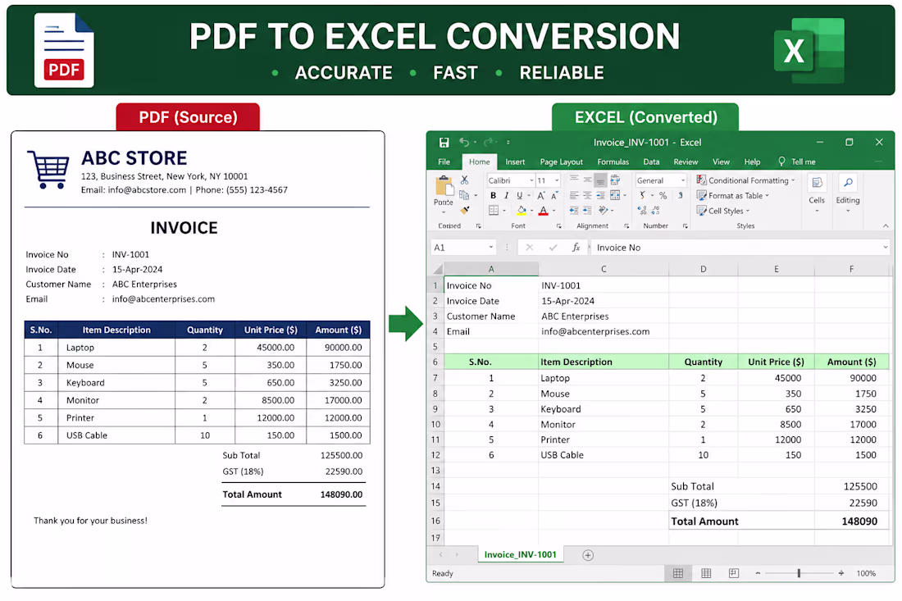Open the Editing group dropdown

(847, 194)
